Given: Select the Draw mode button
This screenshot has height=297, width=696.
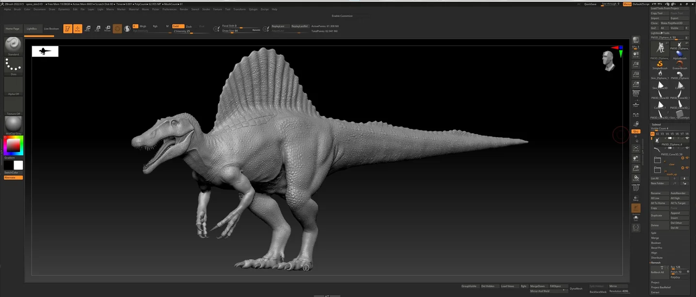Looking at the screenshot, I should click(x=78, y=29).
